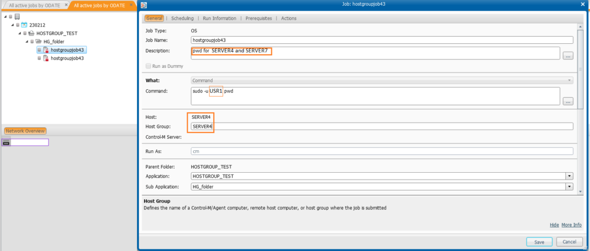Collapse the root tree node
Viewport: 590px width, 251px height.
coord(6,17)
